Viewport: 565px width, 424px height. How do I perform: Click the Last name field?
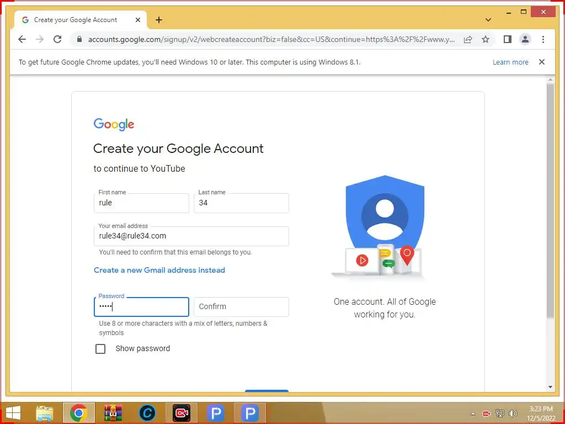coord(242,203)
